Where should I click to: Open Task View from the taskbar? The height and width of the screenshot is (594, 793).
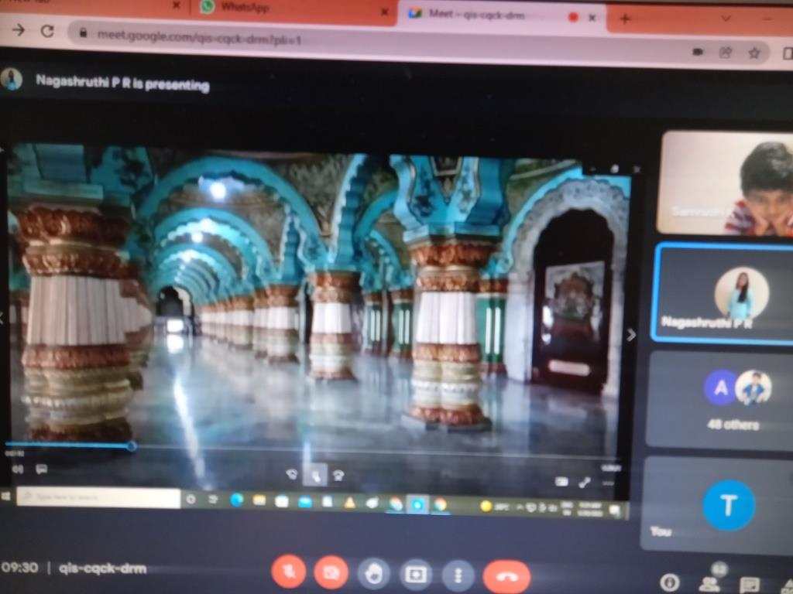point(213,500)
